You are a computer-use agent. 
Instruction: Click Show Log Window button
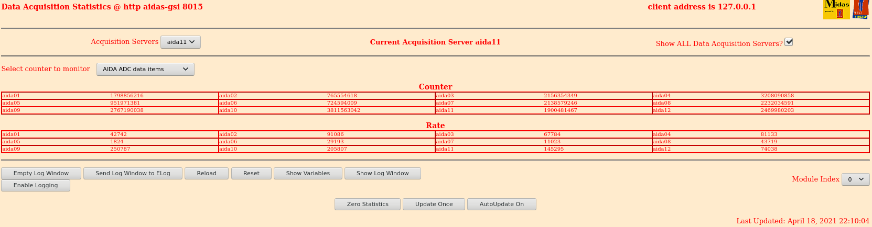(x=382, y=174)
